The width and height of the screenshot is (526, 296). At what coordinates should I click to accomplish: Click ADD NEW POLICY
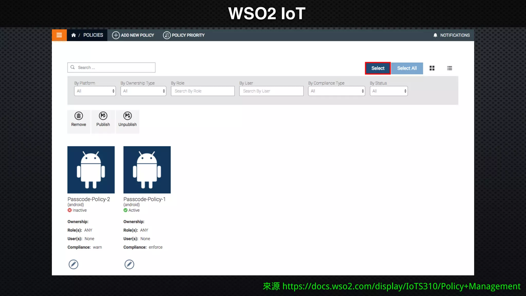(x=133, y=35)
